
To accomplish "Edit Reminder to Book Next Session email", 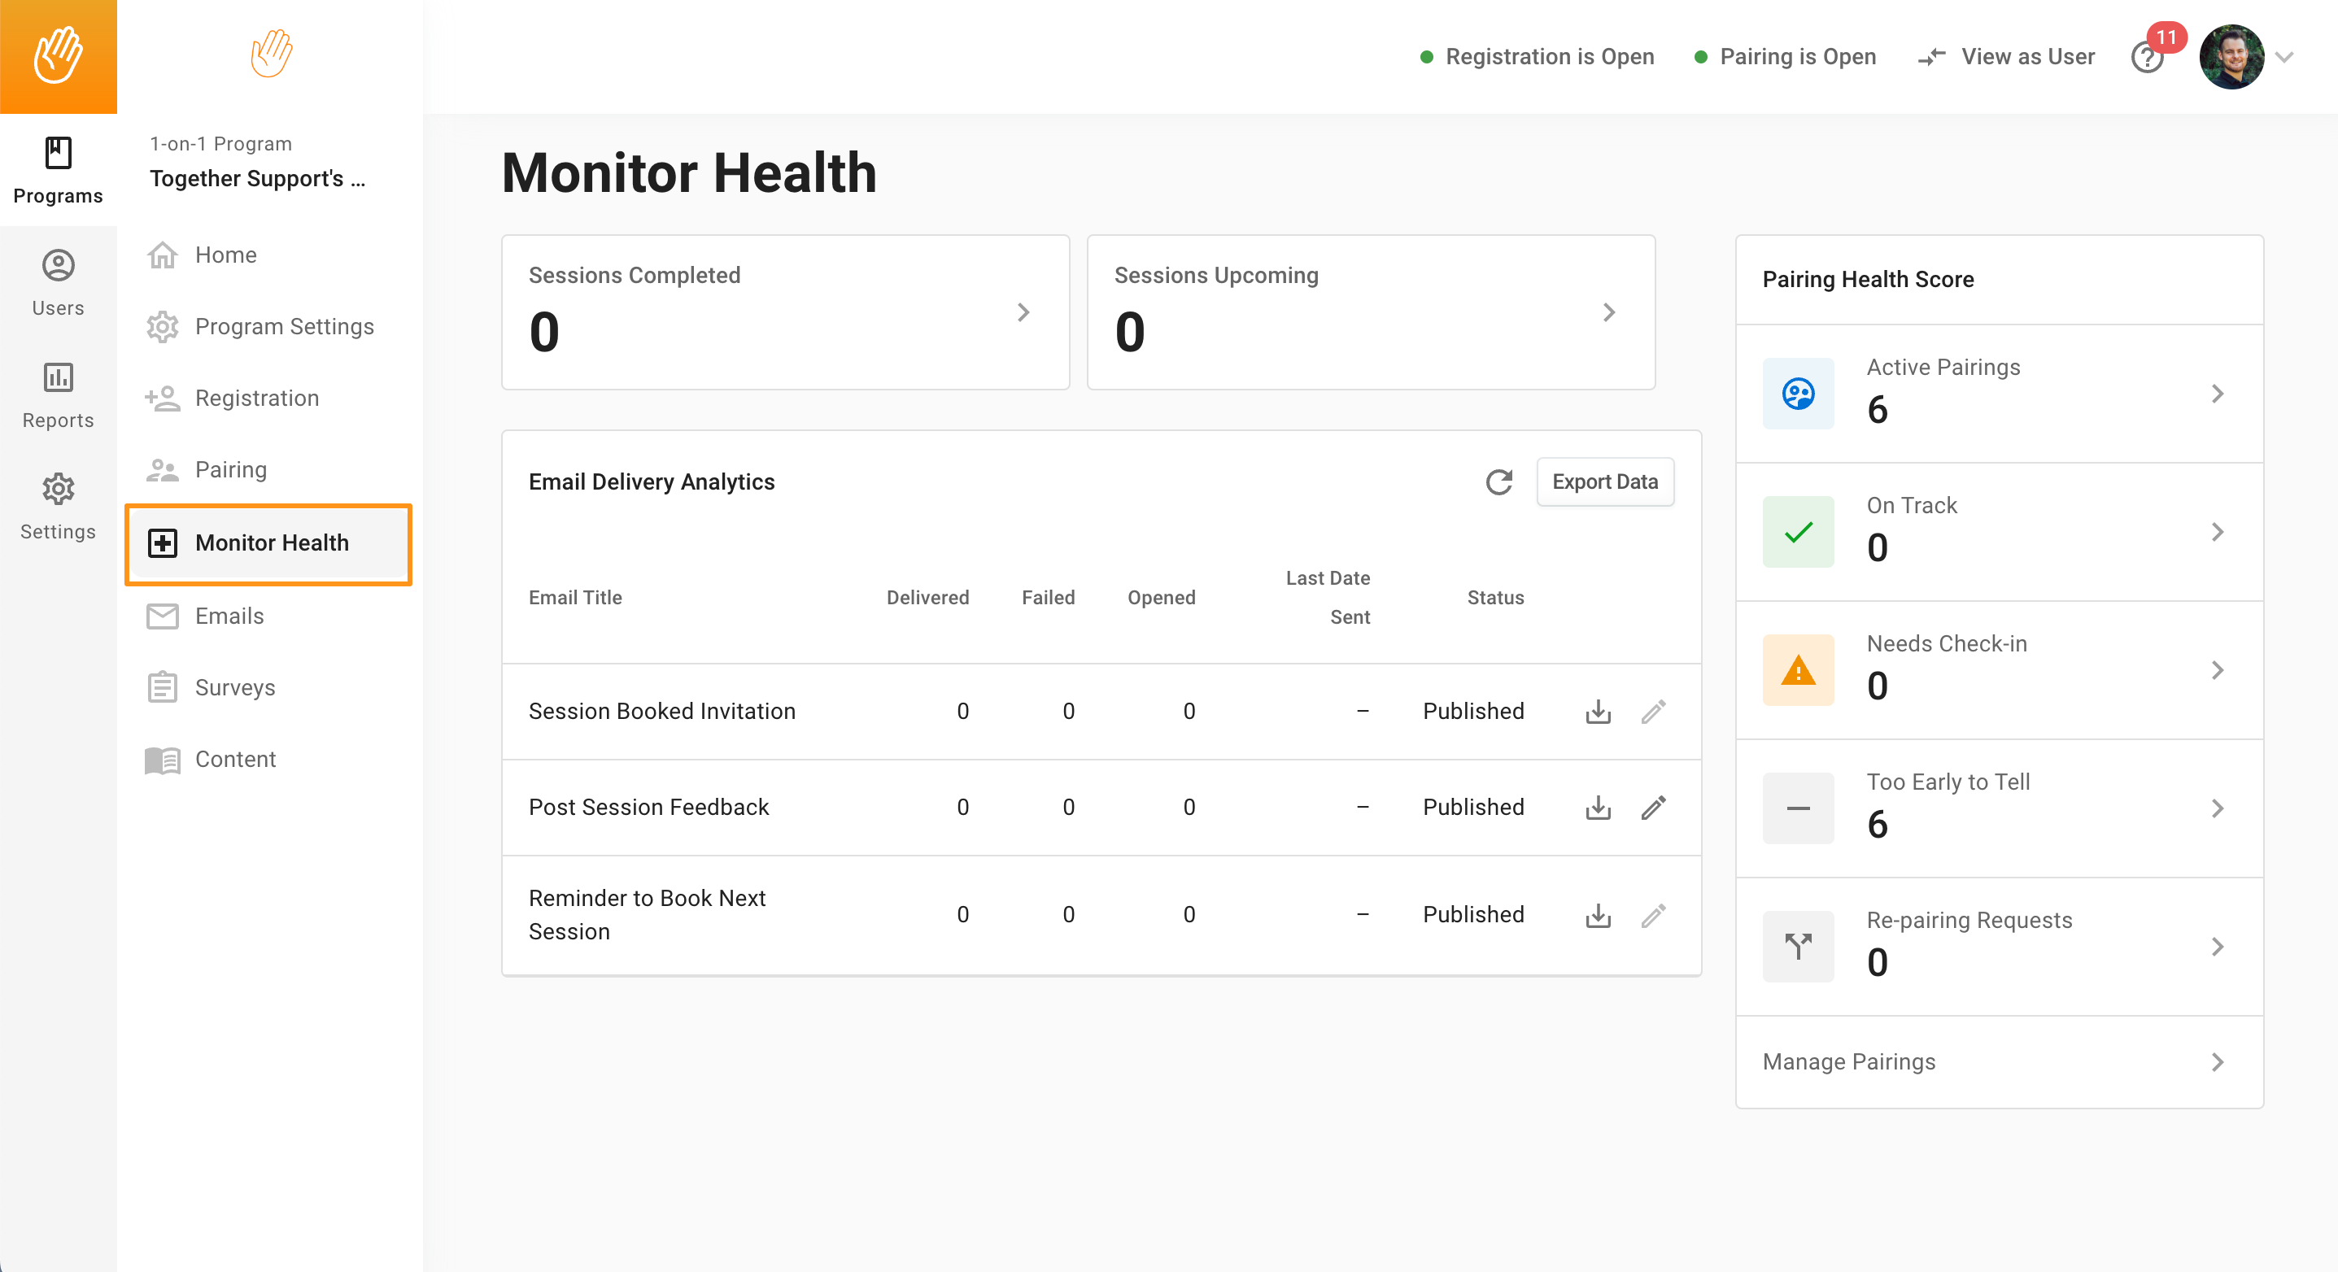I will (x=1653, y=916).
